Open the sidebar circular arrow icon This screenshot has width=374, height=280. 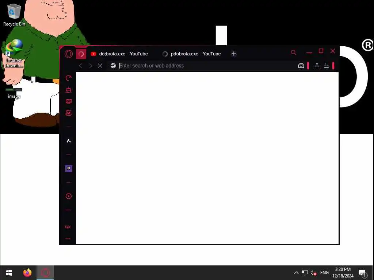pos(69,78)
